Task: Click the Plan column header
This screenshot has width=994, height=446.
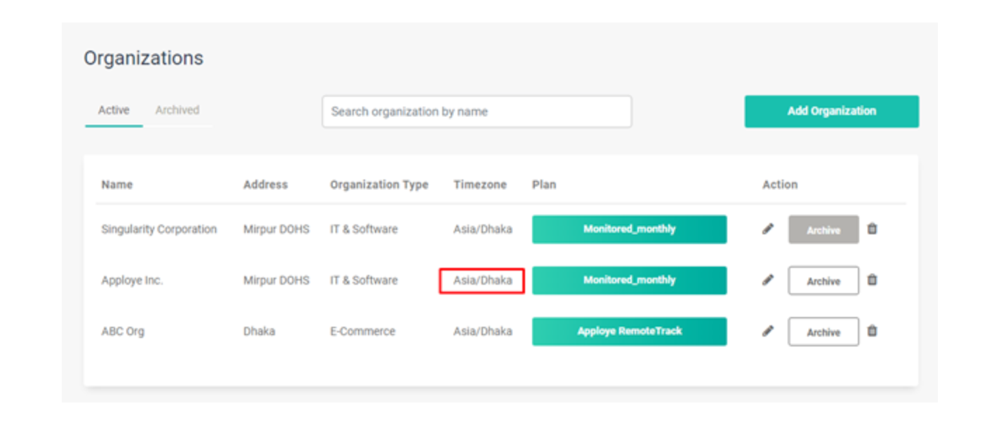Action: tap(544, 184)
